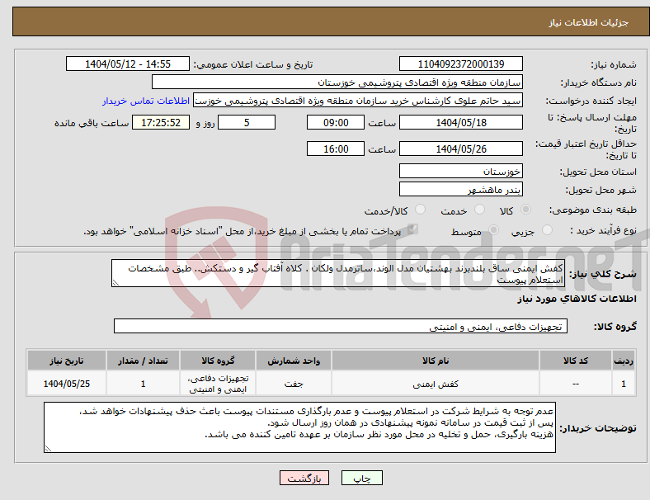Select the کالا radio button
Image resolution: width=650 pixels, height=500 pixels.
(x=525, y=210)
